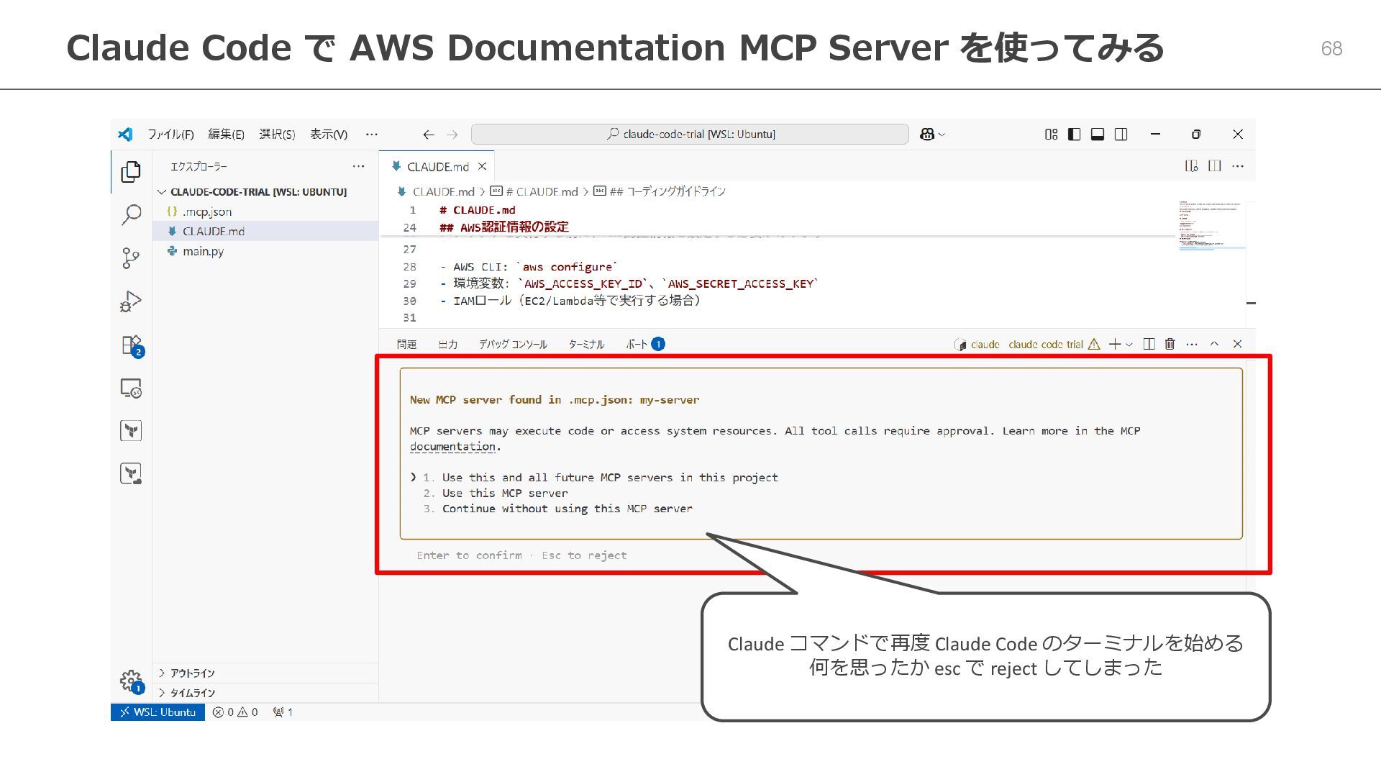Open forwarded ports status item
Viewport: 1381px width, 777px height.
pos(283,712)
